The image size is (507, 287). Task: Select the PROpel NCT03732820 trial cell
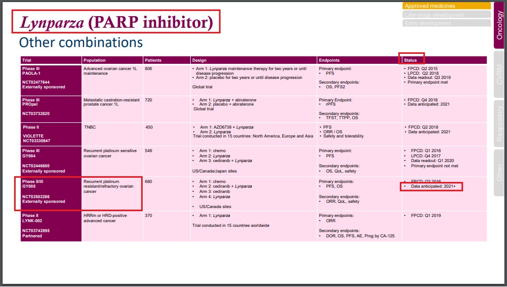[51, 107]
